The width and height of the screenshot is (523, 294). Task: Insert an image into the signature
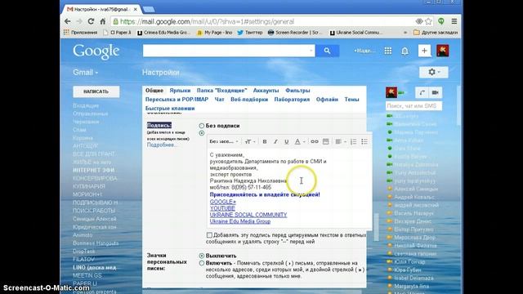325,141
